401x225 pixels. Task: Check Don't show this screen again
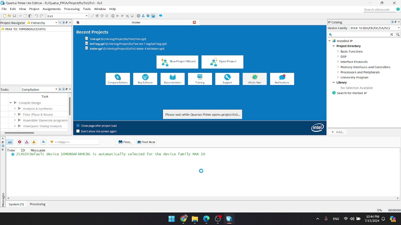78,131
